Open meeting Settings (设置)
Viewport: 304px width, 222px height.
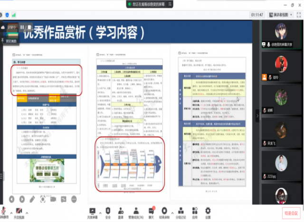[208, 212]
